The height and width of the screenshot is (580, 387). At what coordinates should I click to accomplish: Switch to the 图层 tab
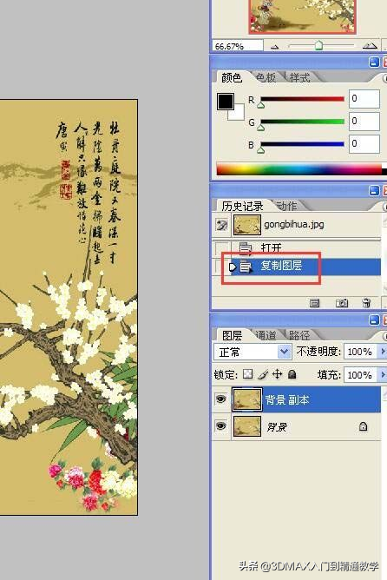point(232,335)
